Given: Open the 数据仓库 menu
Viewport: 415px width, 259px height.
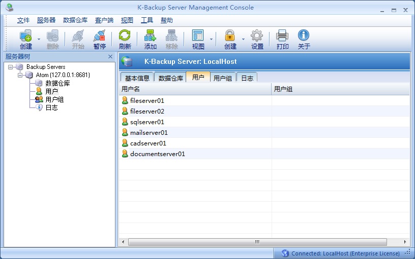Looking at the screenshot, I should click(x=75, y=20).
